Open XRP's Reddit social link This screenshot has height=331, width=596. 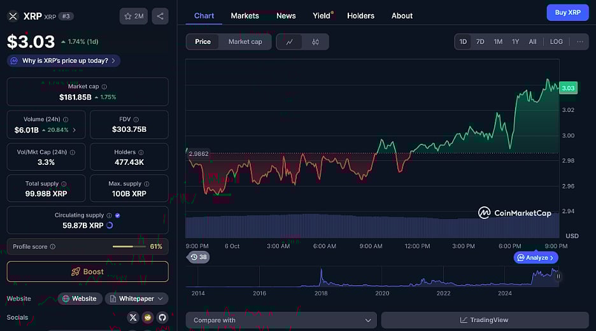coord(148,318)
